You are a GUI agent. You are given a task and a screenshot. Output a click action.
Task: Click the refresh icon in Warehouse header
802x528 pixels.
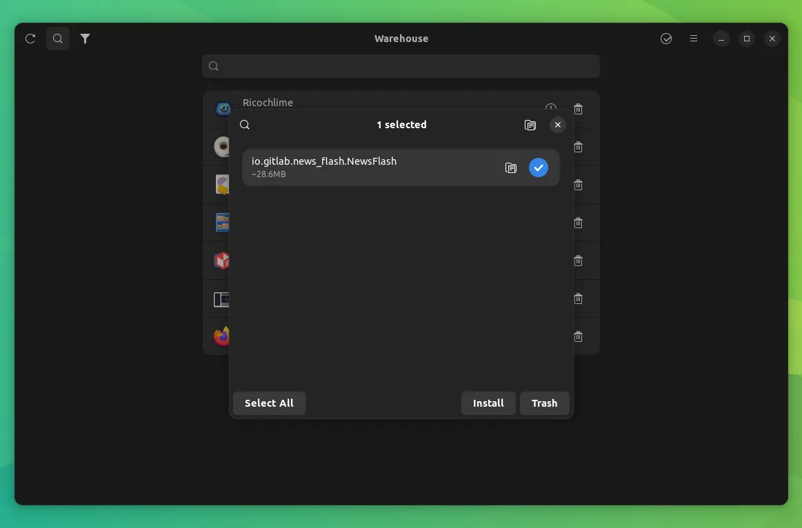(30, 39)
